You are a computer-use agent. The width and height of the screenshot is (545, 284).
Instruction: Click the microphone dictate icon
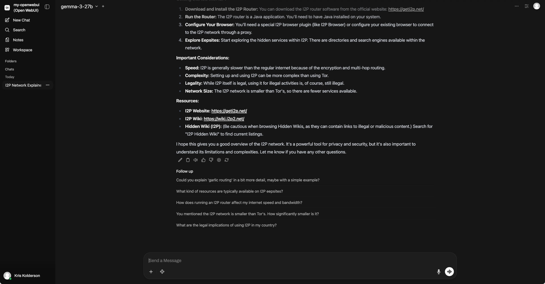(x=439, y=272)
